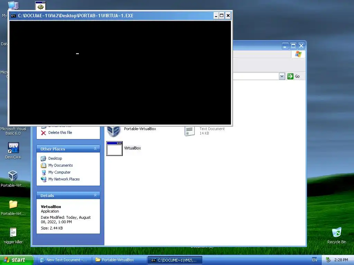
Task: Click the system tray notification icon
Action: coord(328,260)
